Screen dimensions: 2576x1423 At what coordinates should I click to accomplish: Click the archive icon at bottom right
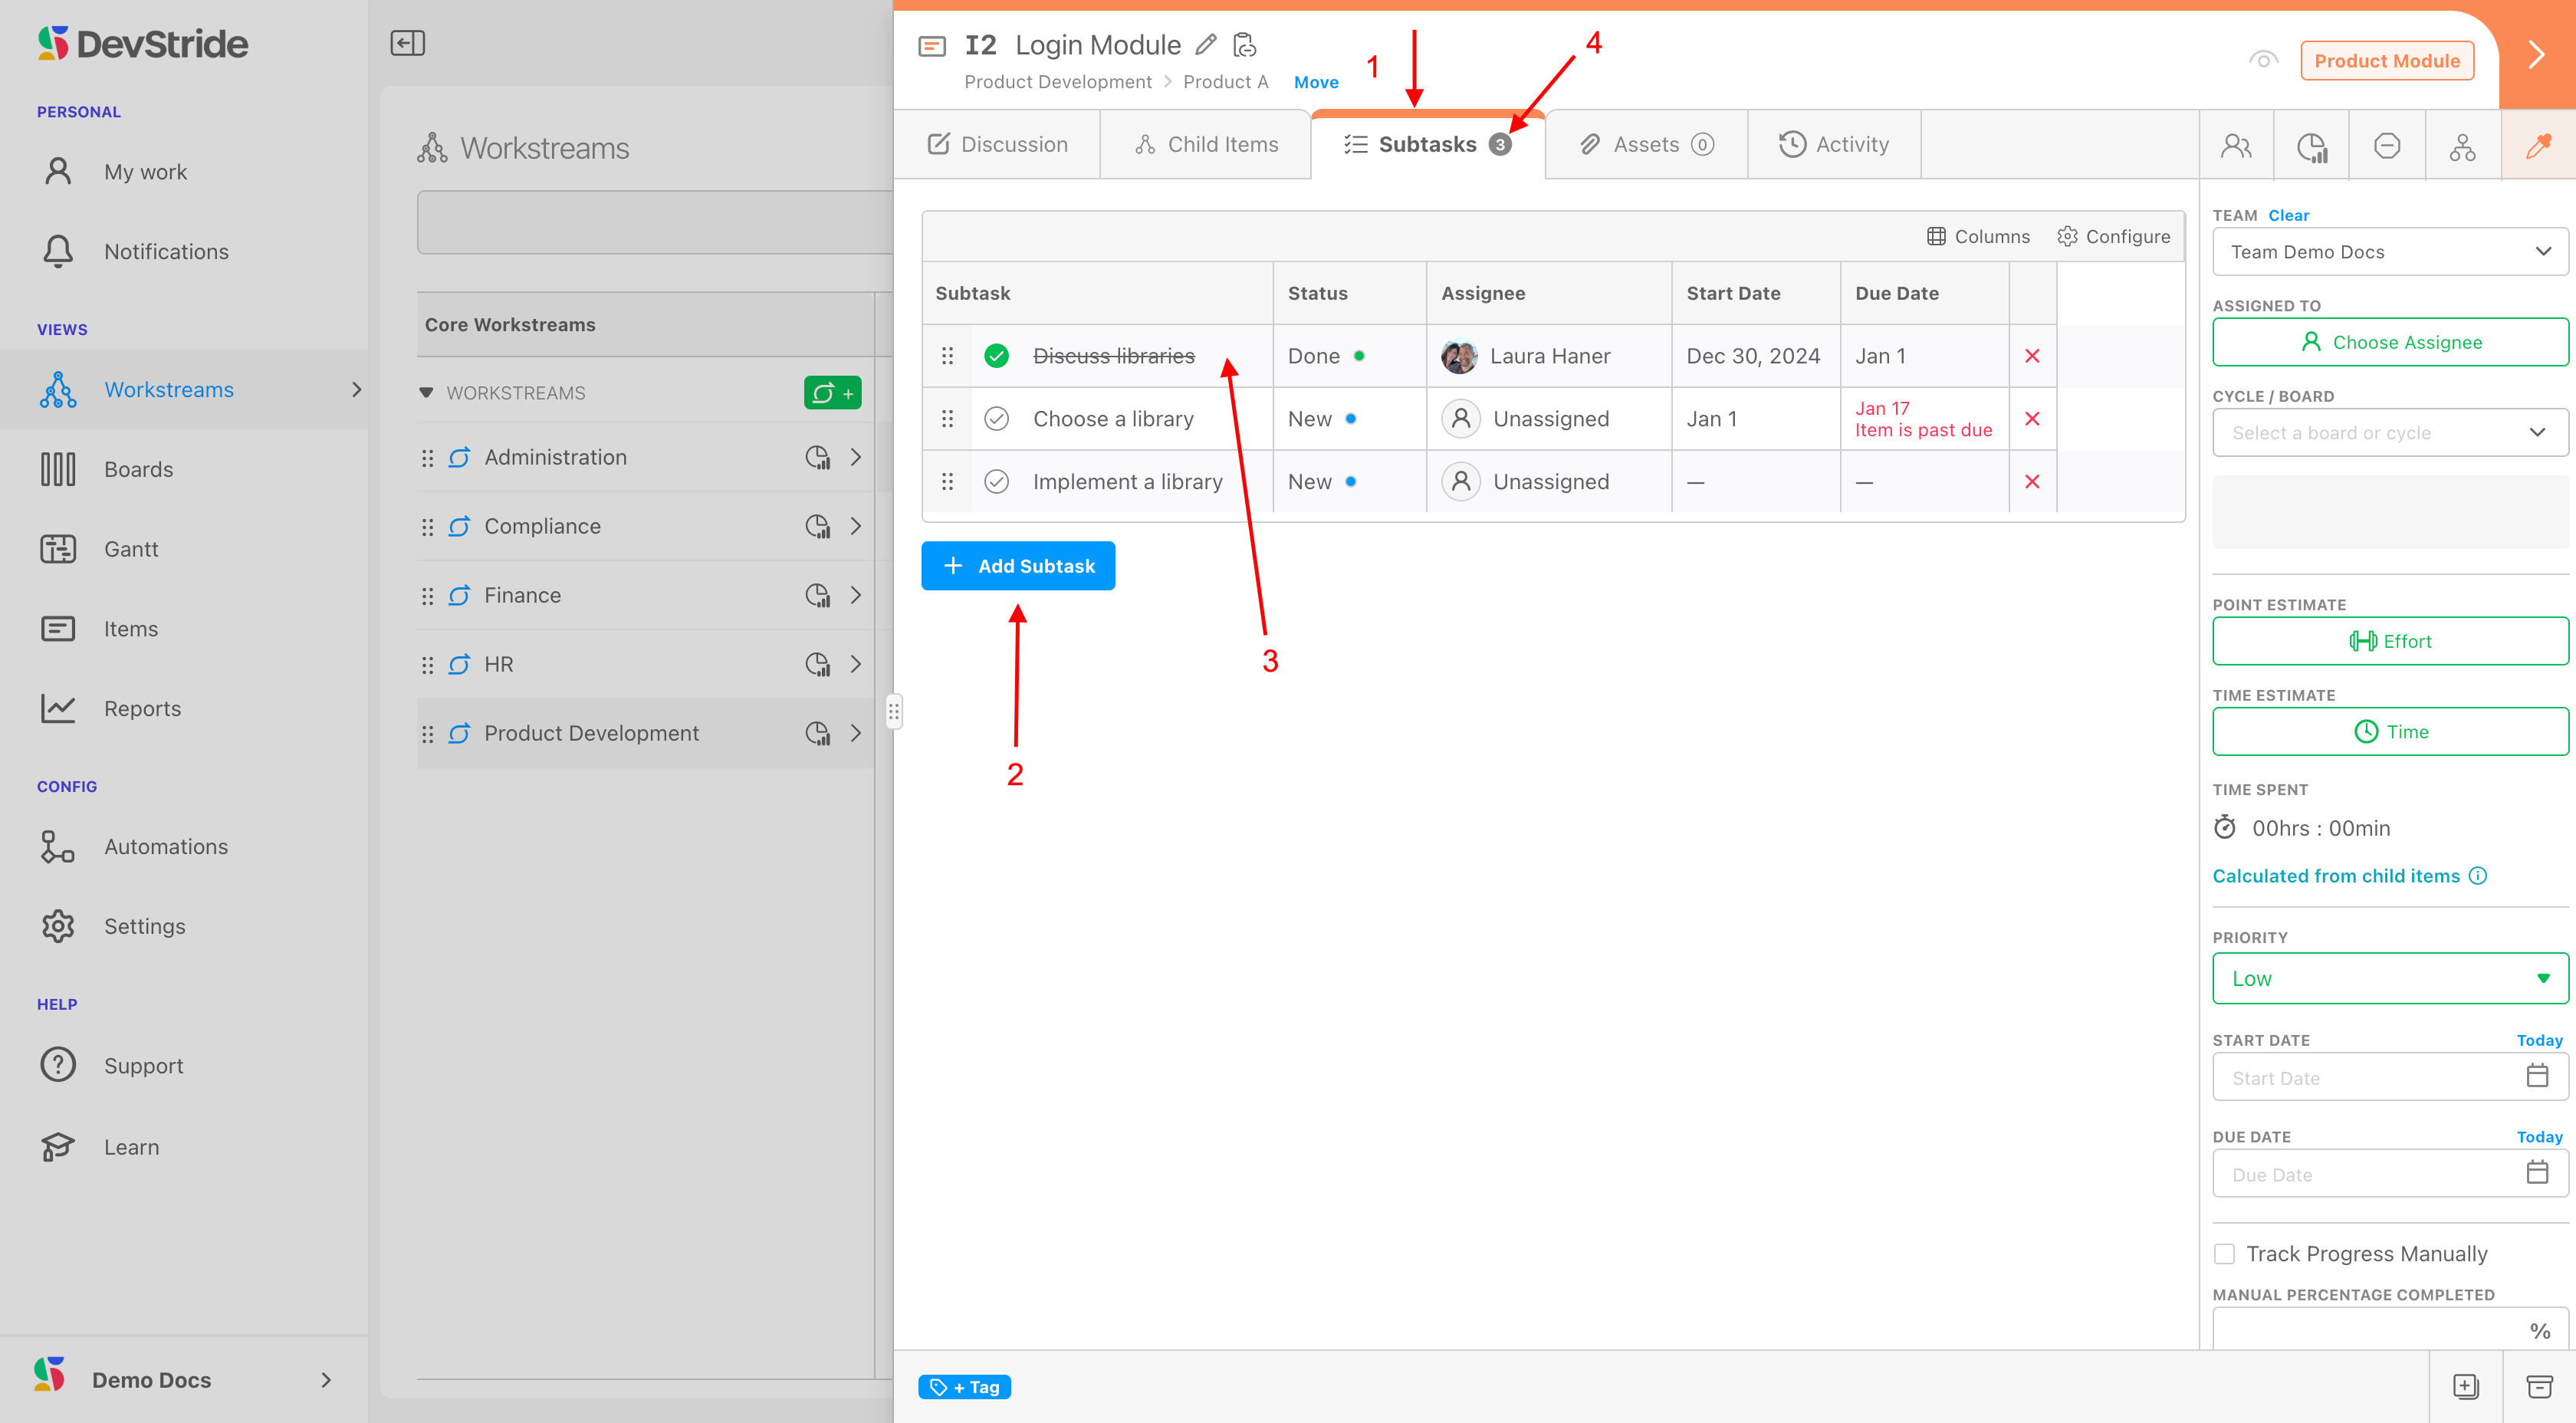click(x=2539, y=1386)
